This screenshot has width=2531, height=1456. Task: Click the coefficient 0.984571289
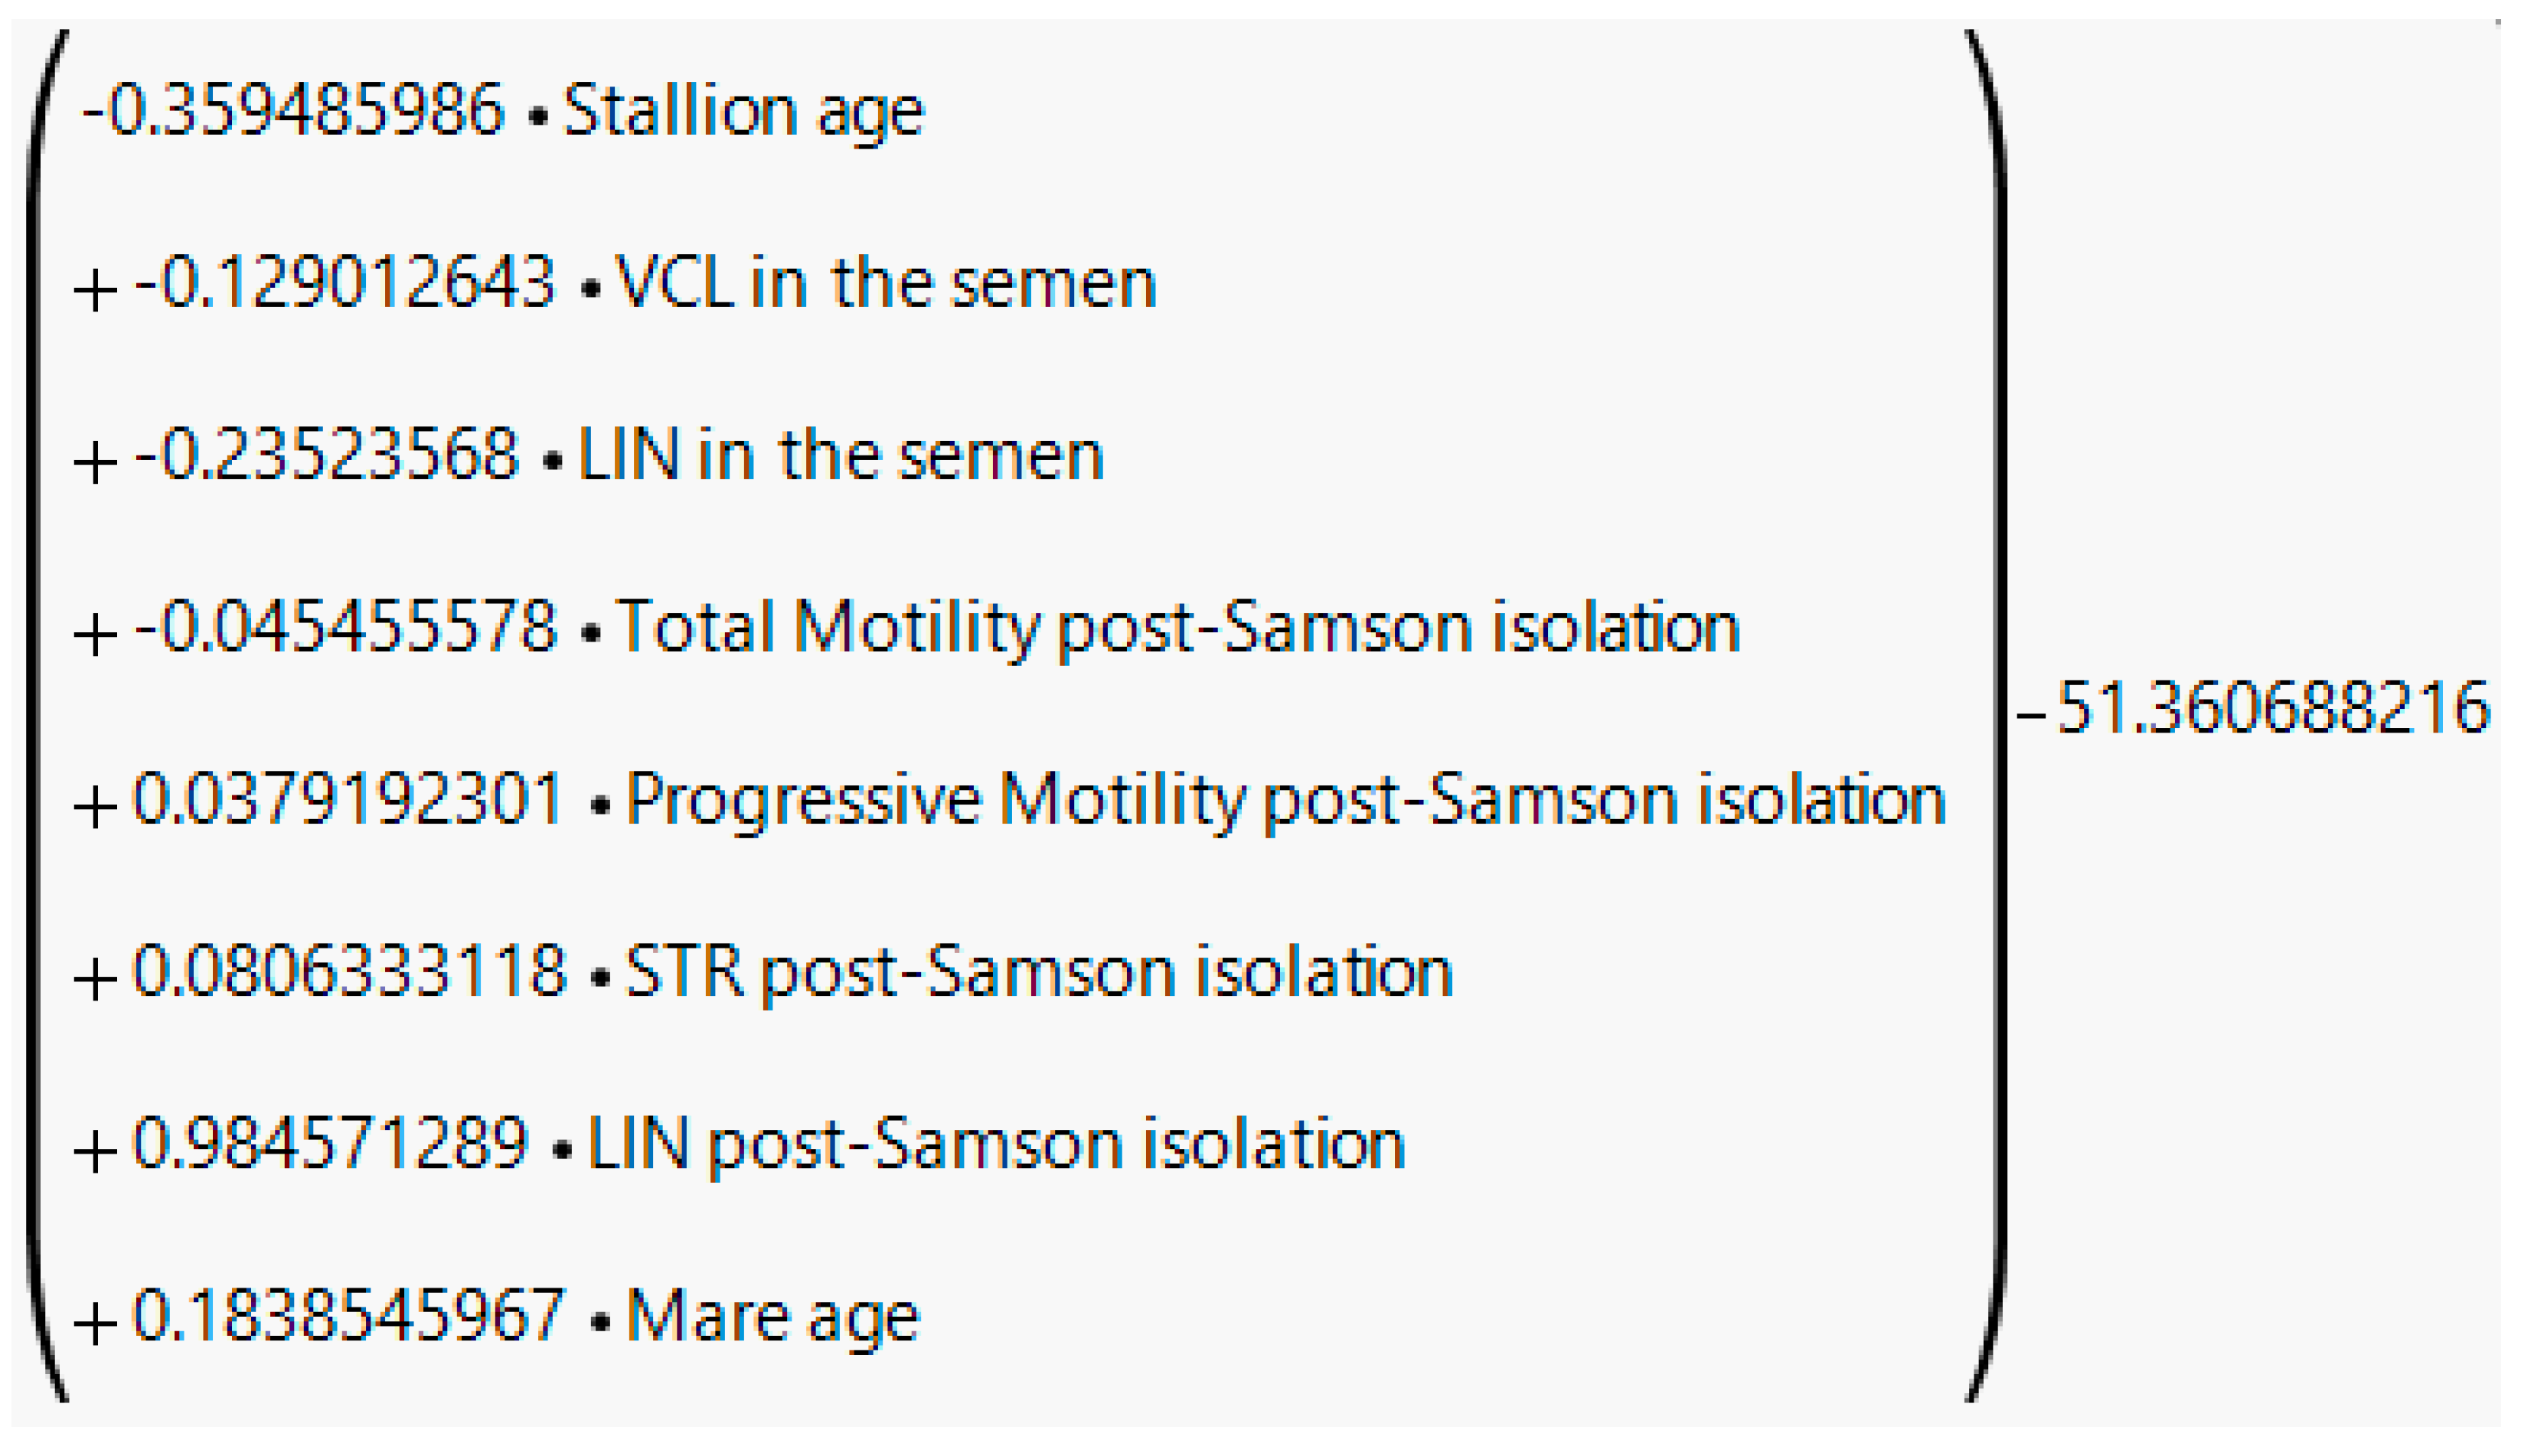click(x=330, y=1143)
